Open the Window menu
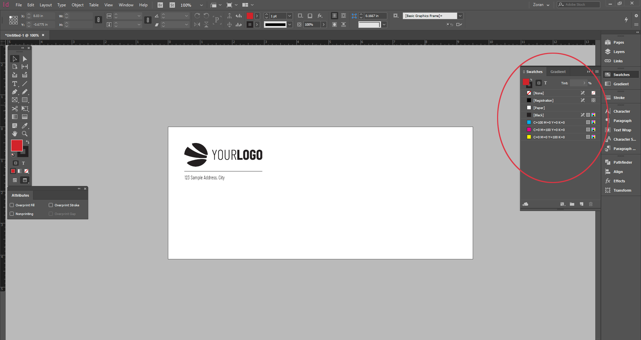Viewport: 641px width, 340px height. click(x=126, y=5)
